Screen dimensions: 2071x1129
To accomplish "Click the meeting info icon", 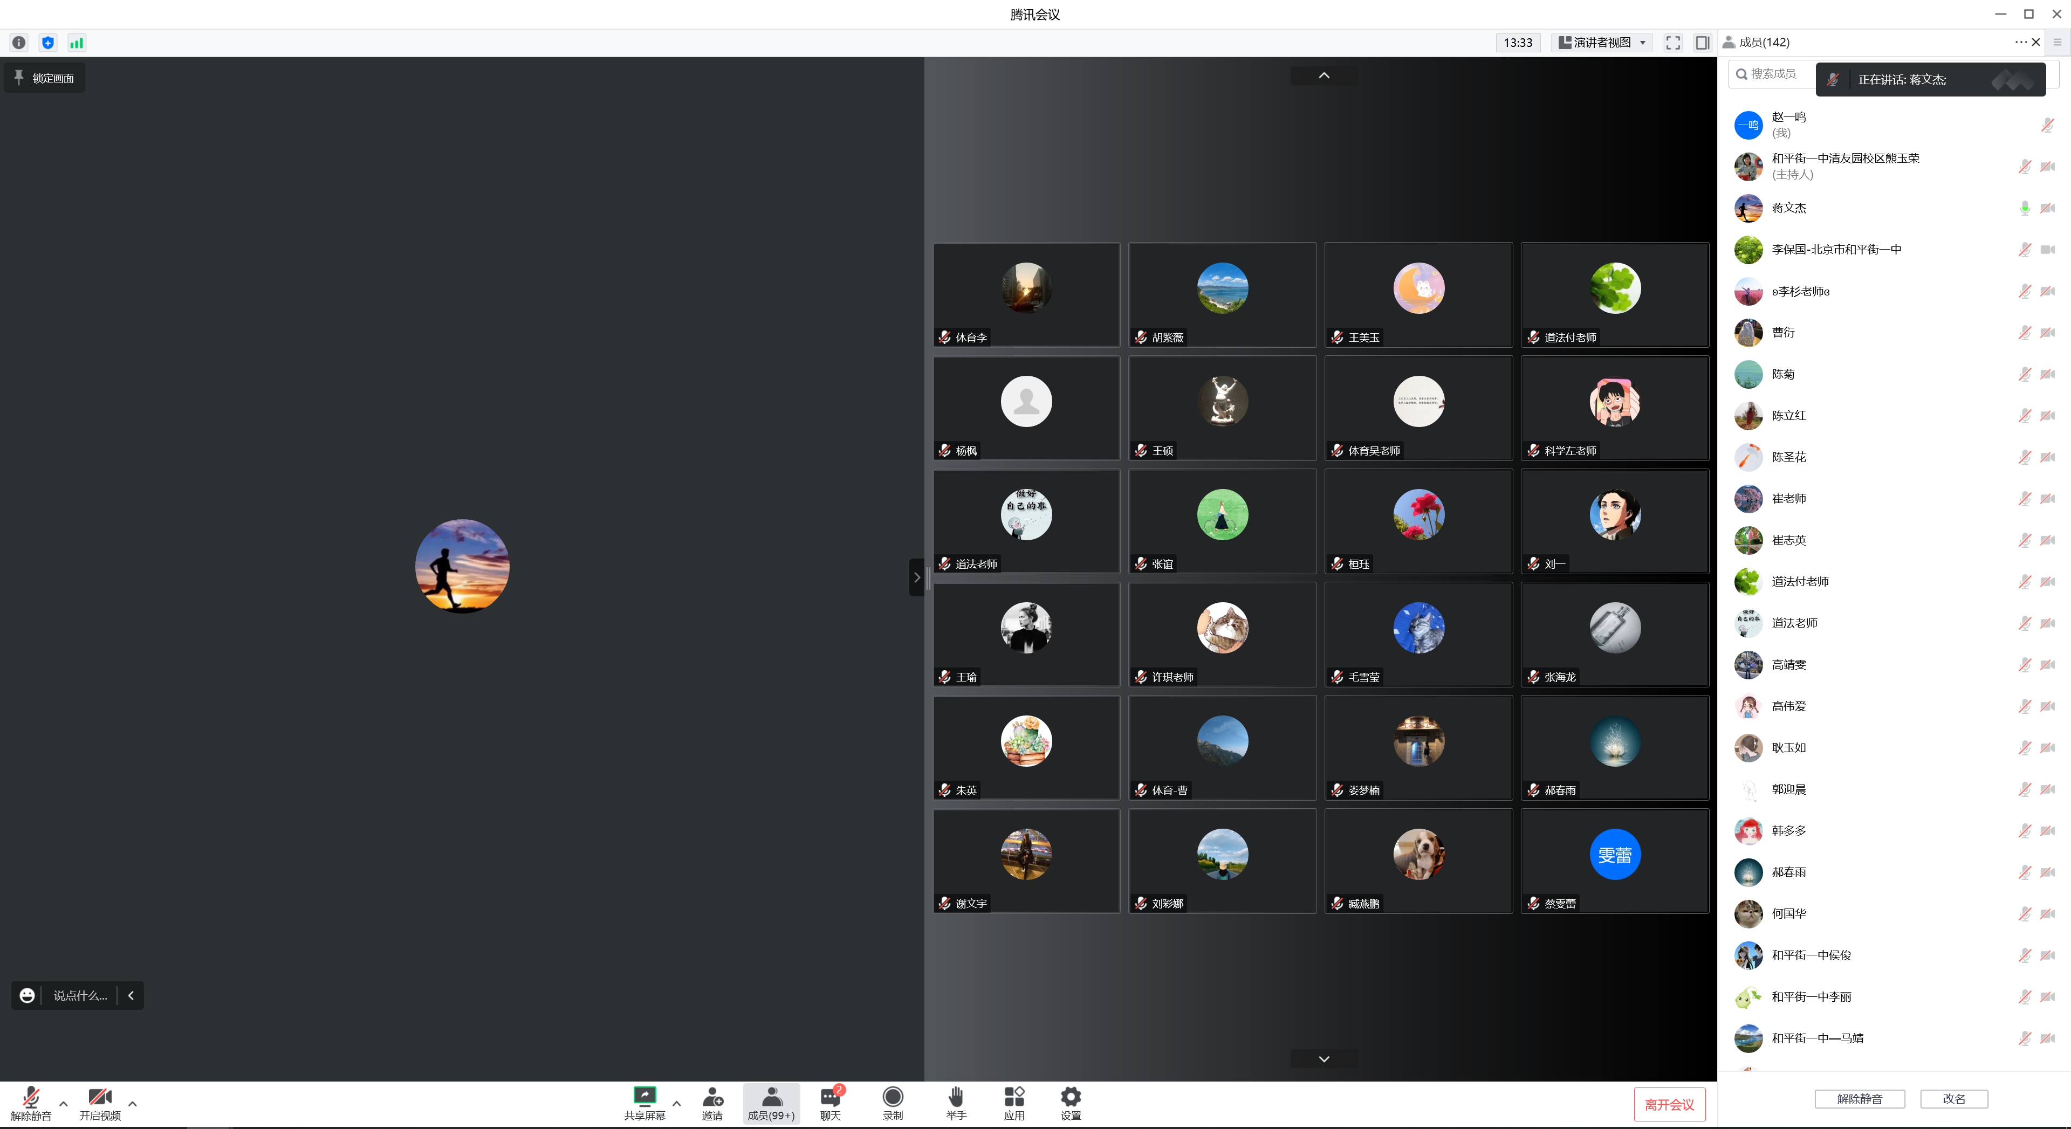I will click(18, 43).
